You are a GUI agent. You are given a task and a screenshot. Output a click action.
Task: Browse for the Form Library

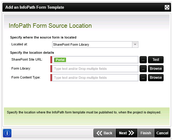[x=156, y=69]
